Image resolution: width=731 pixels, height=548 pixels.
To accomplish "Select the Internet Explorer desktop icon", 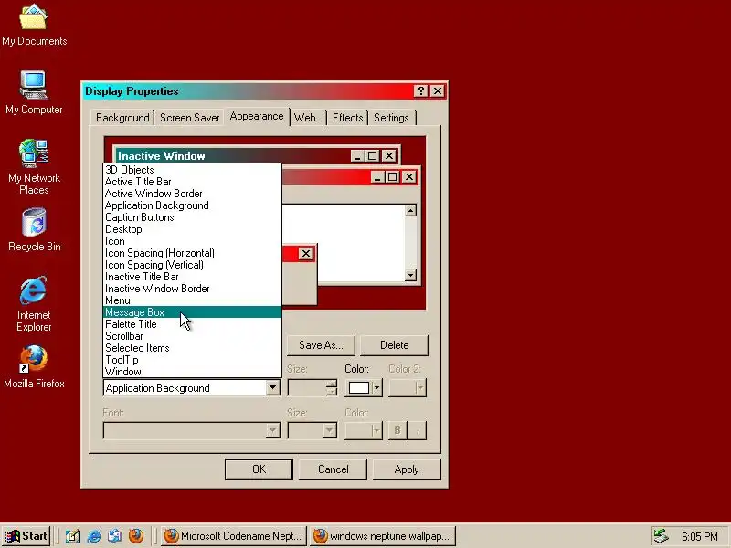I will tap(34, 303).
